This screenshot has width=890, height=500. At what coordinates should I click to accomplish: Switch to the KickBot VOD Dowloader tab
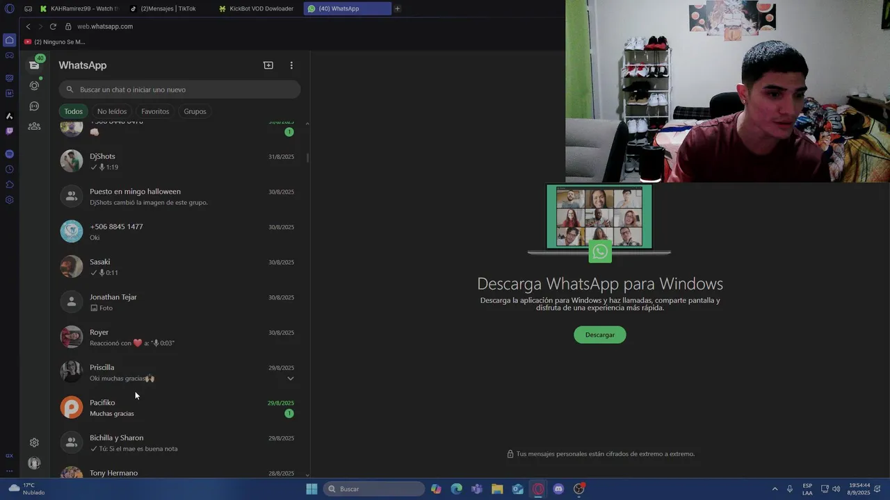[257, 8]
